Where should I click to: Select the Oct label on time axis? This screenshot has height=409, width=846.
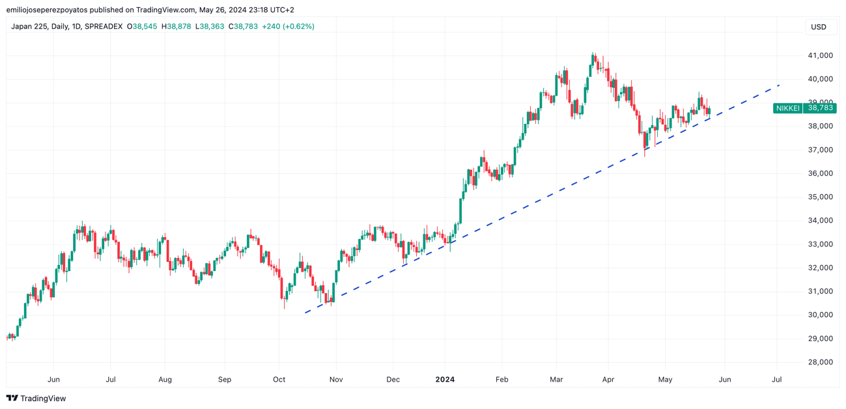(279, 379)
